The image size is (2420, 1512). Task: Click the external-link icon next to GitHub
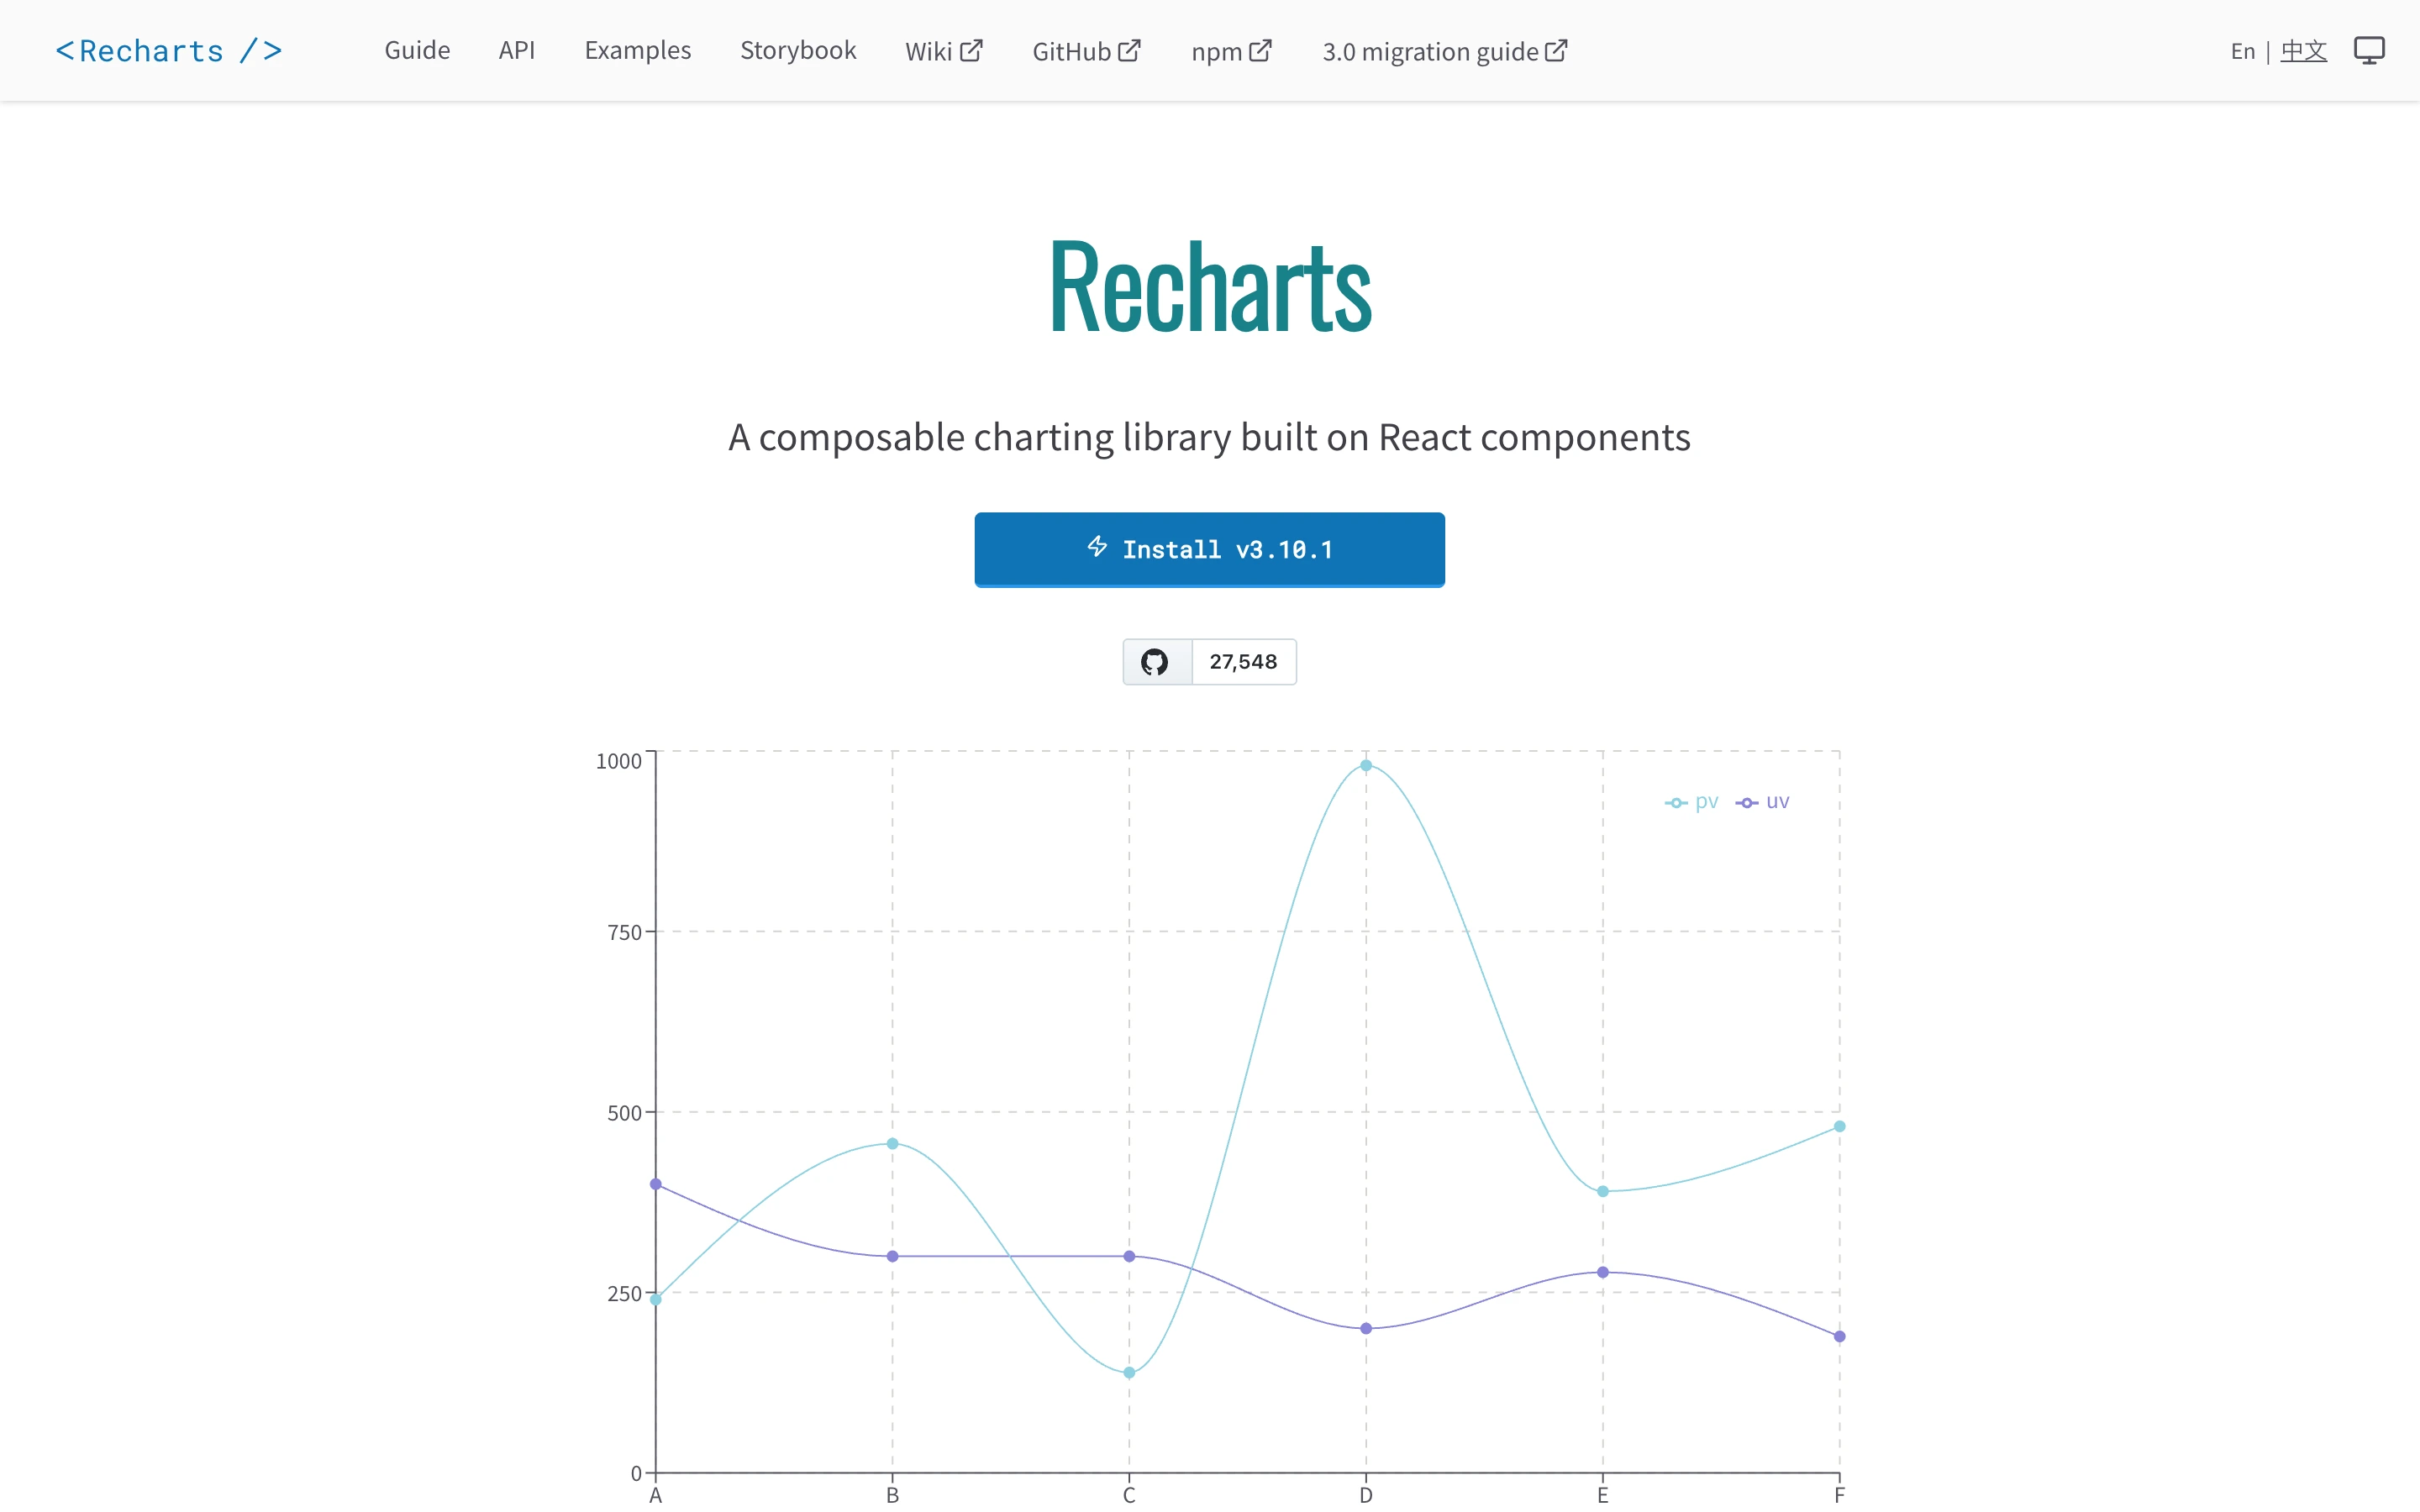click(1129, 50)
